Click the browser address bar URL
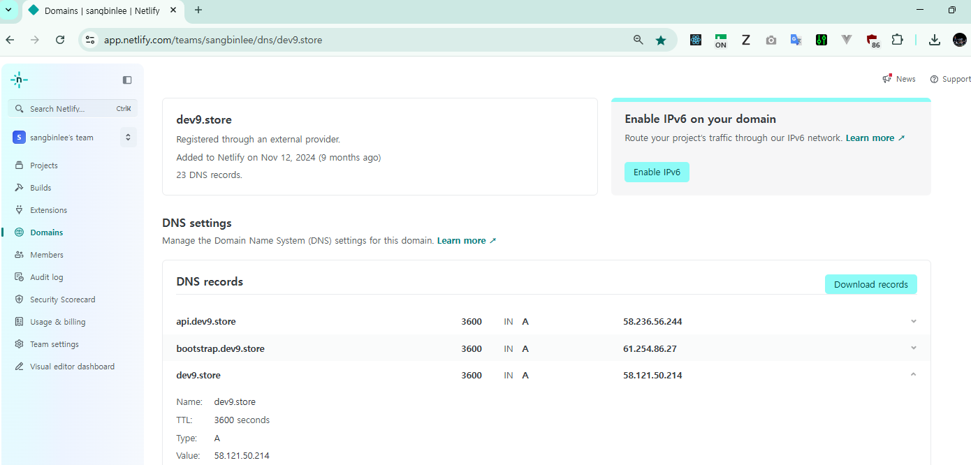Image resolution: width=971 pixels, height=465 pixels. [x=213, y=40]
